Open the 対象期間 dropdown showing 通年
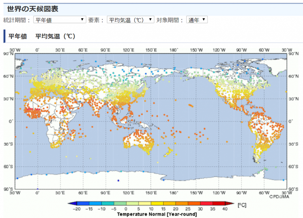The width and height of the screenshot is (303, 218). (197, 20)
